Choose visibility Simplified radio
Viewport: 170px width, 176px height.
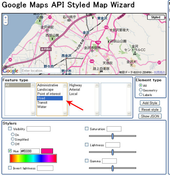coord(13,139)
